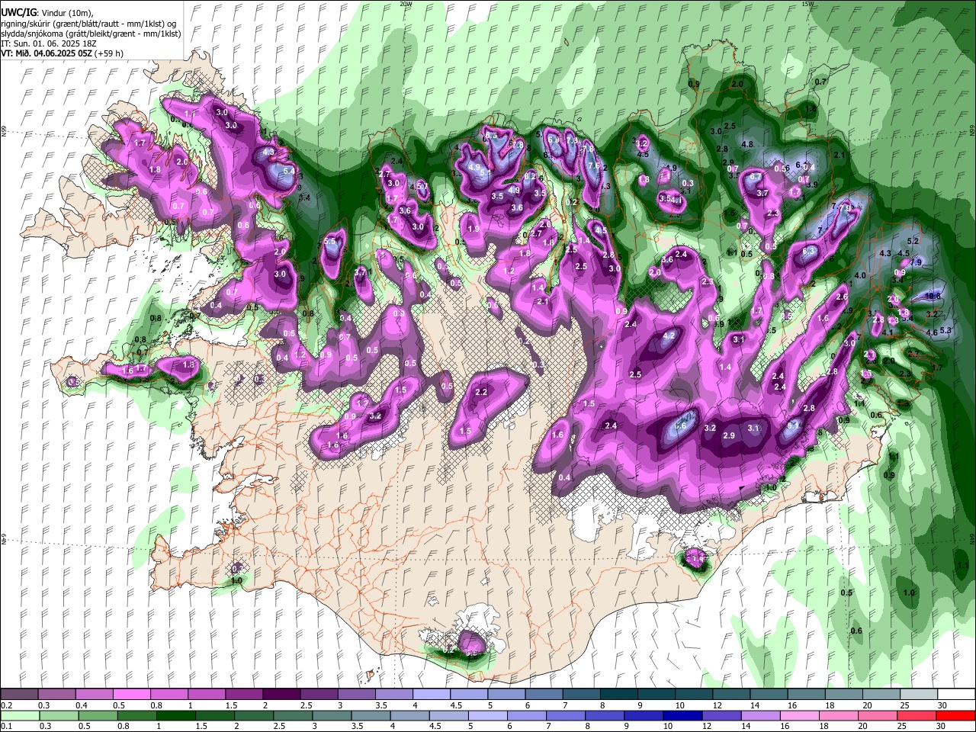The image size is (976, 732).
Task: Select the '1.5' label in the lower legend row
Action: click(201, 727)
